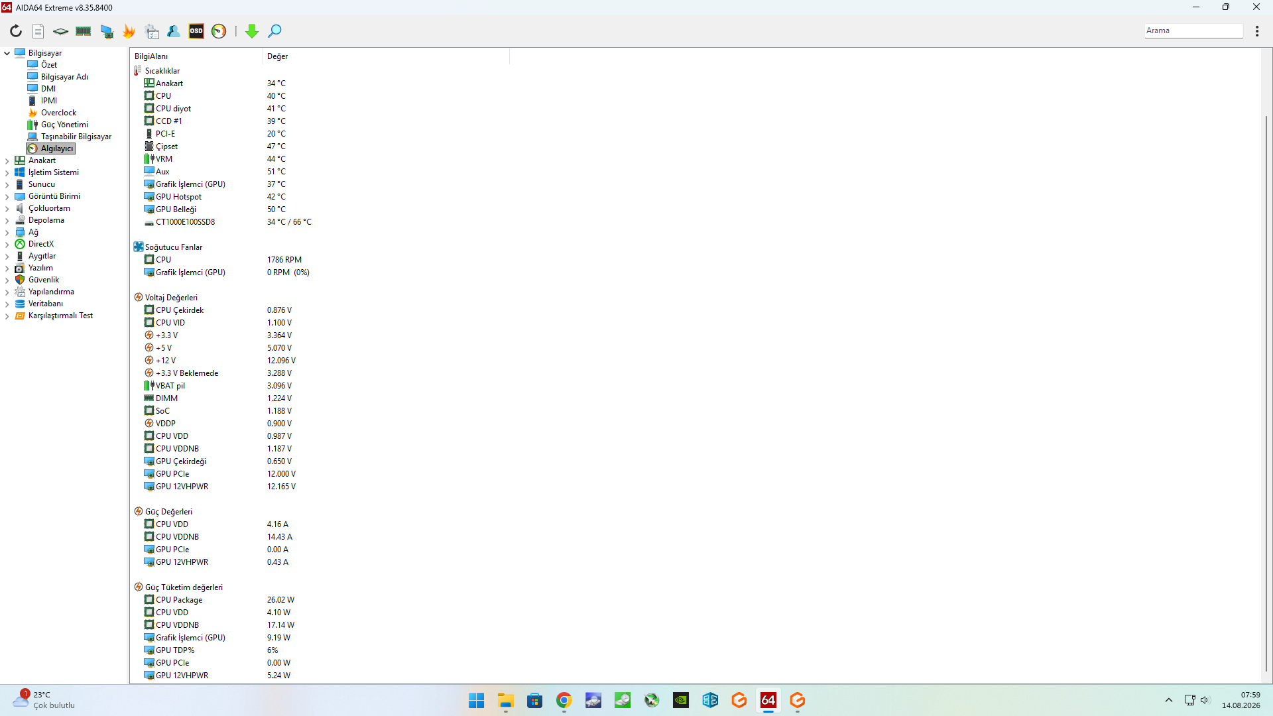This screenshot has height=716, width=1273.
Task: Select the GPU TDP% row
Action: pos(175,650)
